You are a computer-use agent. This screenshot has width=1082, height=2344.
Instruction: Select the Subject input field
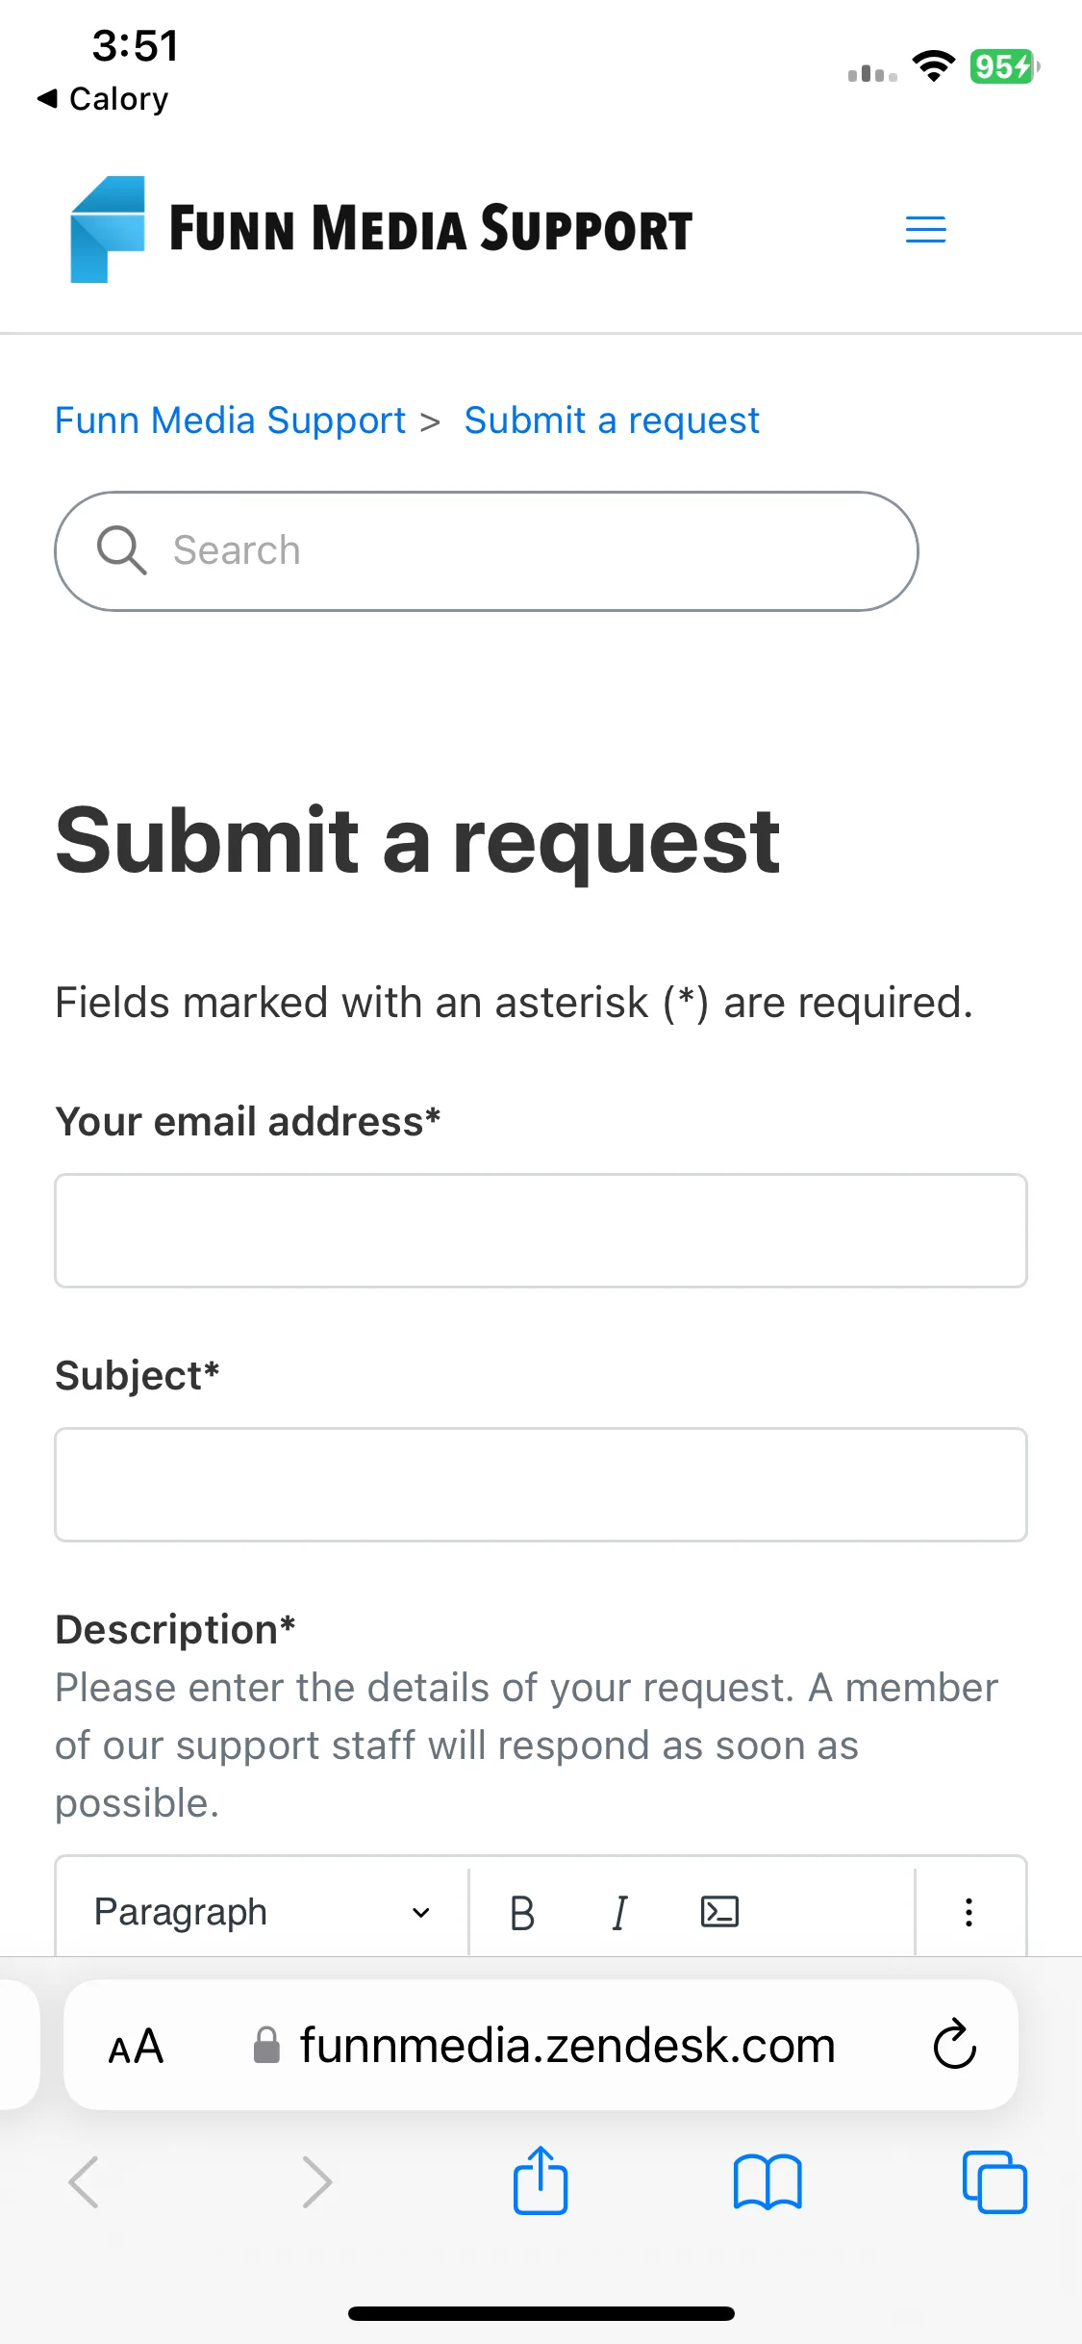[541, 1485]
